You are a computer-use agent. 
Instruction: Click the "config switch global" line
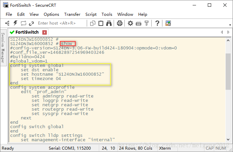37,127
